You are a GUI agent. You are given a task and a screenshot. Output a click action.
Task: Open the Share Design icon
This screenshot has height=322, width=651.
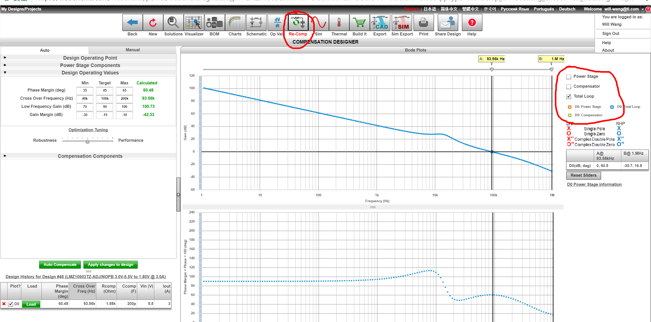click(447, 23)
